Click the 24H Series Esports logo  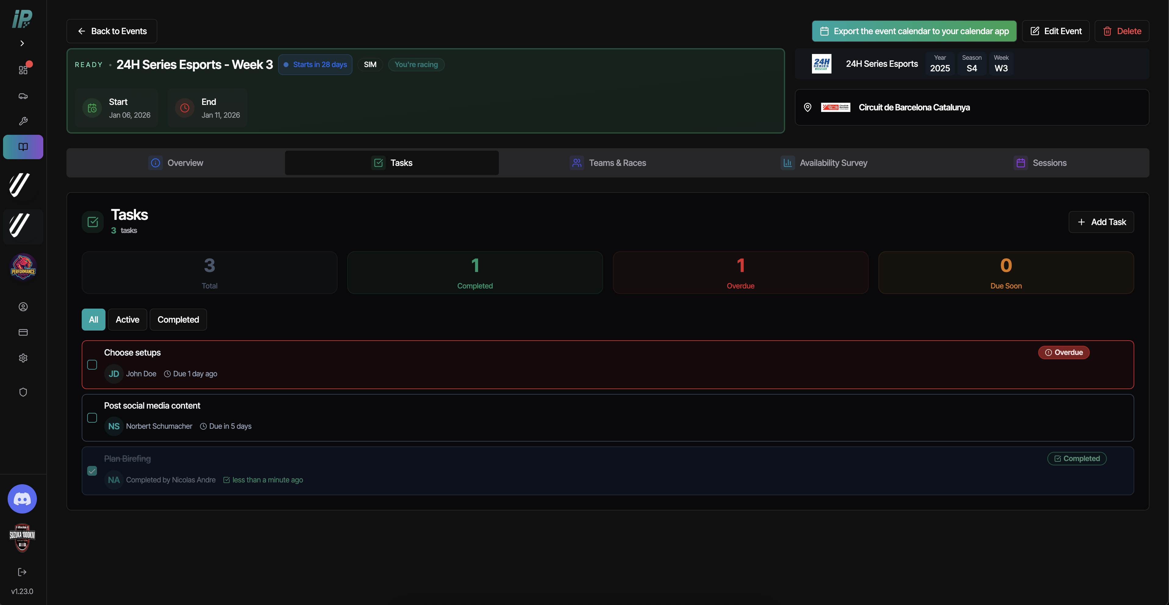click(821, 64)
